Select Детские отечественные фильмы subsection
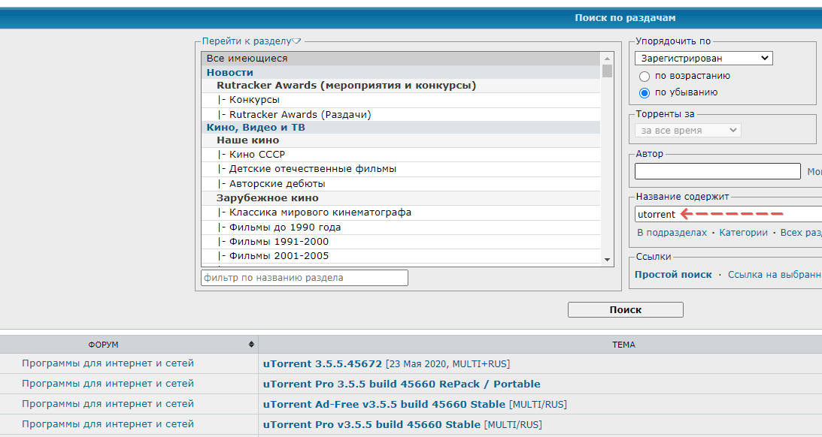The height and width of the screenshot is (437, 822). coord(401,169)
